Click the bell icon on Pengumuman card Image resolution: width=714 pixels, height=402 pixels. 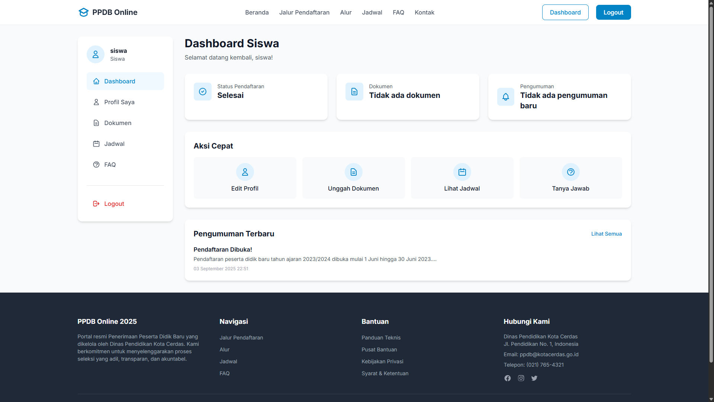tap(505, 97)
